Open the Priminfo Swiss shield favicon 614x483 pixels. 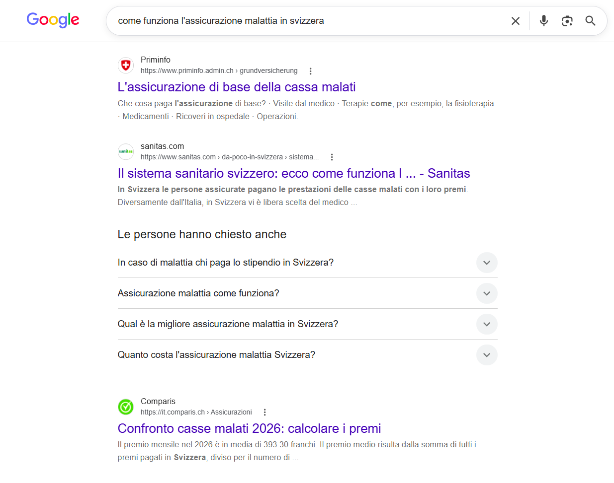[x=126, y=65]
